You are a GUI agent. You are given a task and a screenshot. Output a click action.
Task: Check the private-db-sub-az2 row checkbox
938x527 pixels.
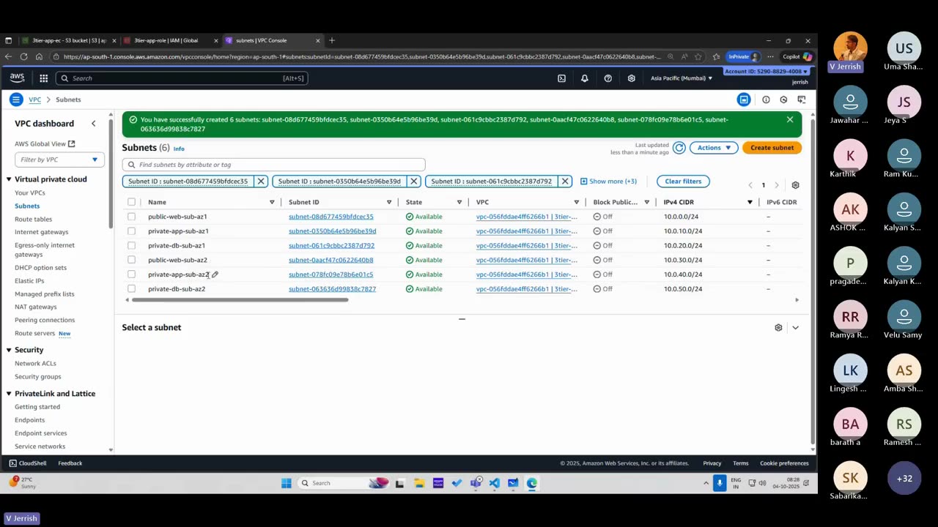coord(131,289)
